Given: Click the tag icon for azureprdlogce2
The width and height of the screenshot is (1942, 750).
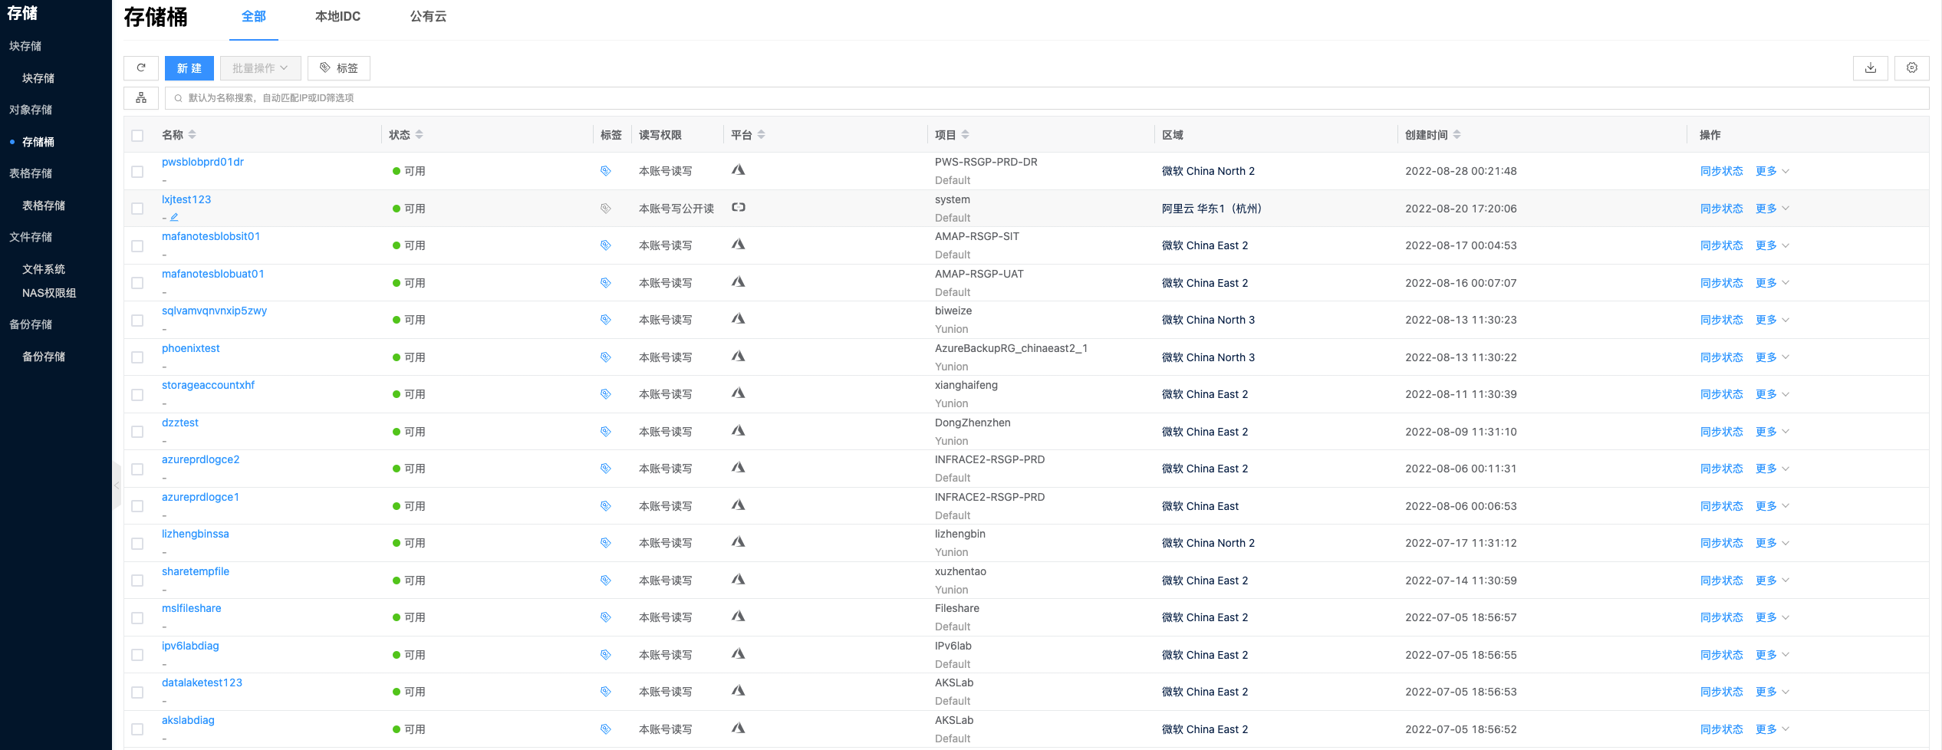Looking at the screenshot, I should click(x=605, y=469).
